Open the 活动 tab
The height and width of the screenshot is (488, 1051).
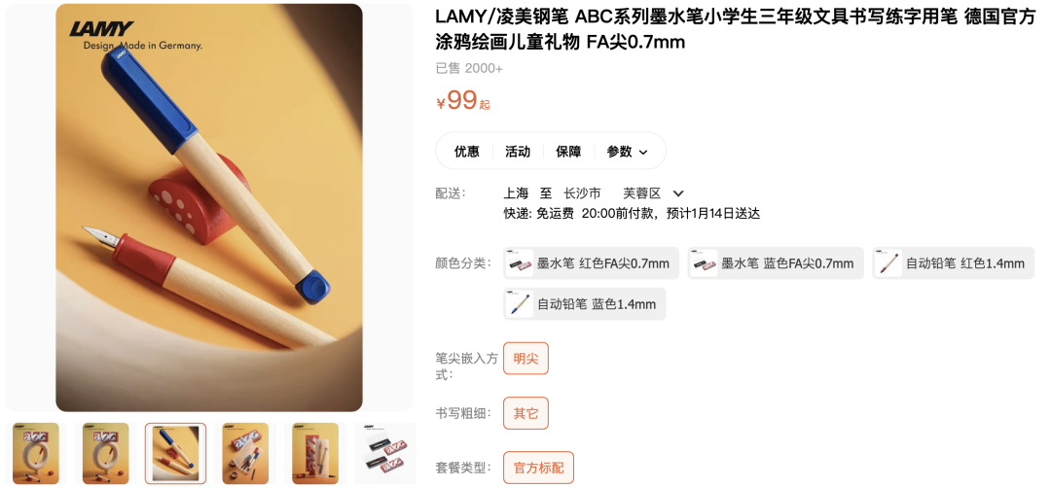[518, 152]
